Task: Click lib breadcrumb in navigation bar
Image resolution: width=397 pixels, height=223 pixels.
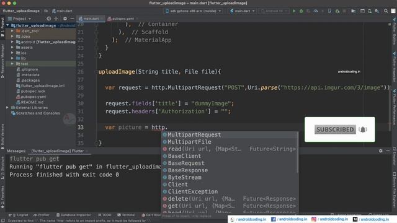Action: (46, 11)
